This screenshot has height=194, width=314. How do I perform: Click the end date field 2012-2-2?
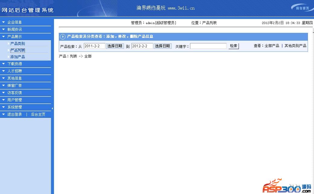coord(142,46)
